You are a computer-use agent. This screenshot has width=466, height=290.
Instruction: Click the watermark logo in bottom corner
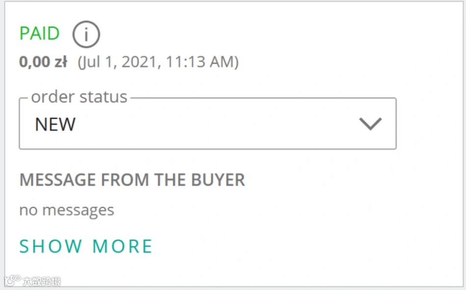click(x=12, y=281)
